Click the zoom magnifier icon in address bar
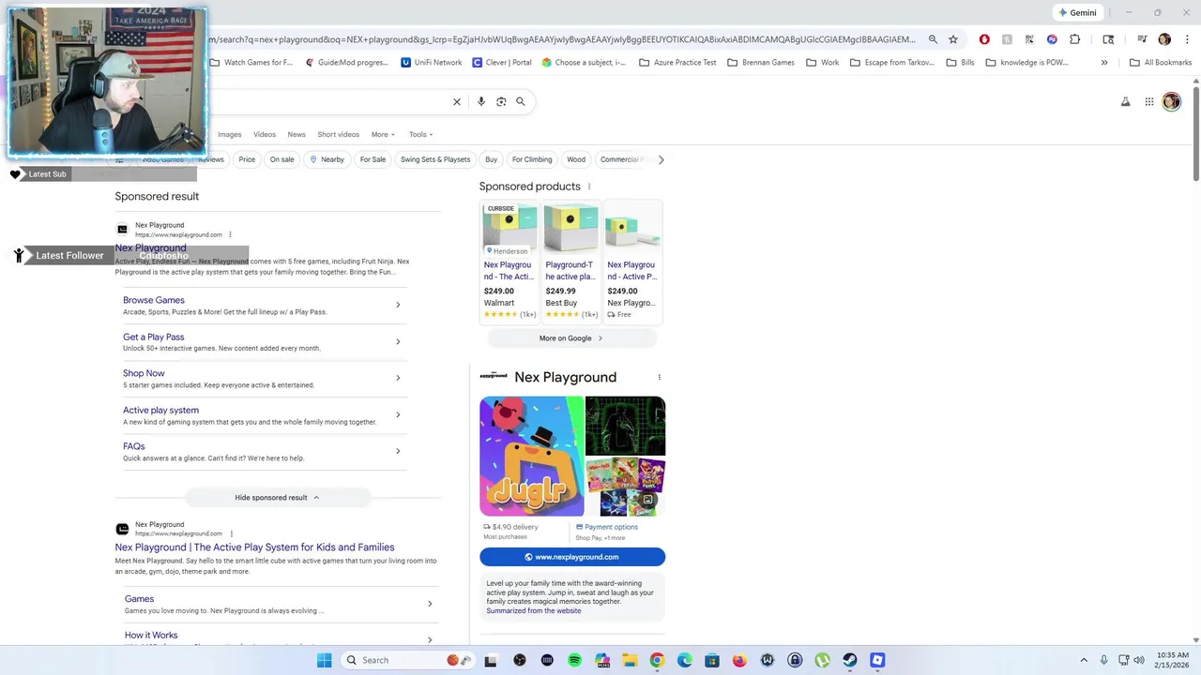1201x675 pixels. (933, 39)
